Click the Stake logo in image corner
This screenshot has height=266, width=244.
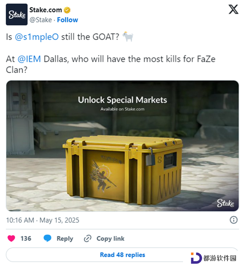(225, 203)
